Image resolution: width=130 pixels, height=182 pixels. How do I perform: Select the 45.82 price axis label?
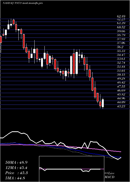point(121,94)
